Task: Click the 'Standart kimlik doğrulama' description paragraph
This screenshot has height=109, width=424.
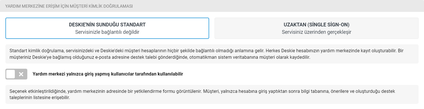Action: pyautogui.click(x=212, y=54)
